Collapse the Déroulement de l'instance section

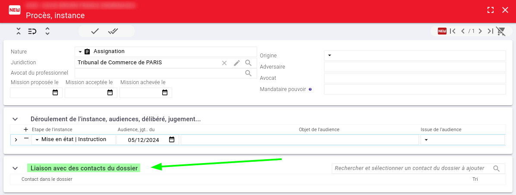point(15,119)
